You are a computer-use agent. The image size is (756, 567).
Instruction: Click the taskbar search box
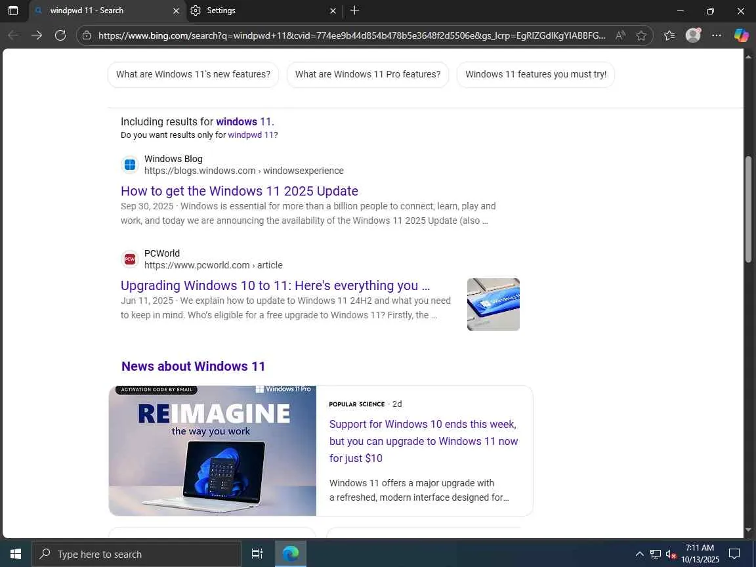coord(136,554)
